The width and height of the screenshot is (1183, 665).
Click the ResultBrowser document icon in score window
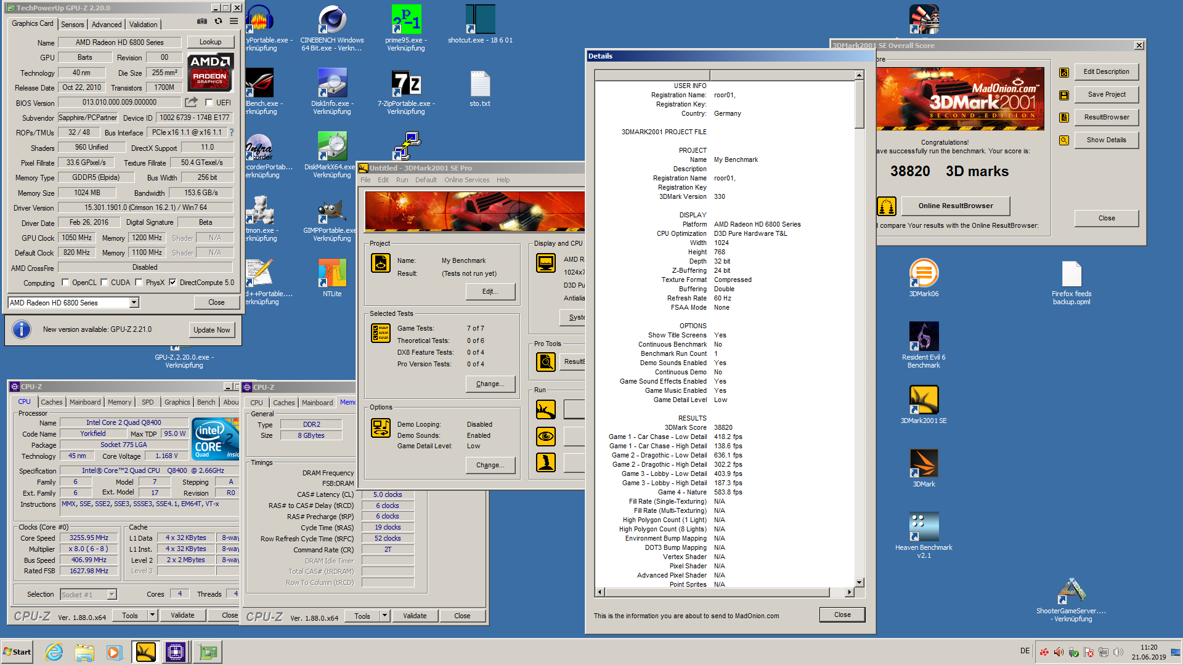(1063, 118)
